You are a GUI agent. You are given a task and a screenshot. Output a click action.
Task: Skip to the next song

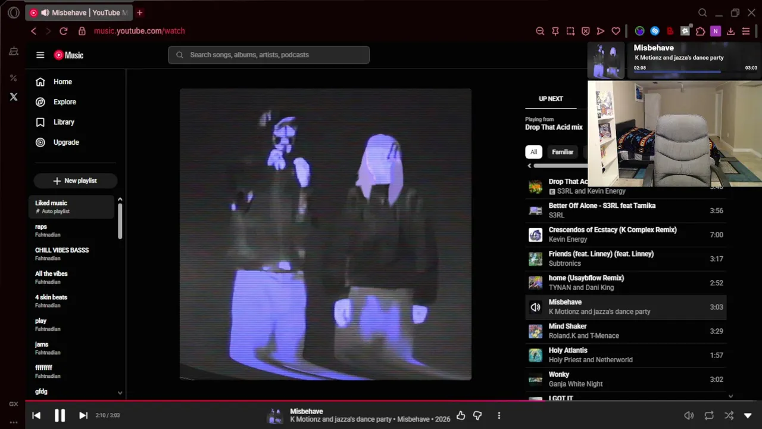click(x=83, y=415)
